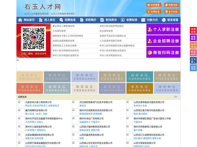
Task: Open 事业单位人事管理条例 link
Action: pyautogui.click(x=63, y=26)
